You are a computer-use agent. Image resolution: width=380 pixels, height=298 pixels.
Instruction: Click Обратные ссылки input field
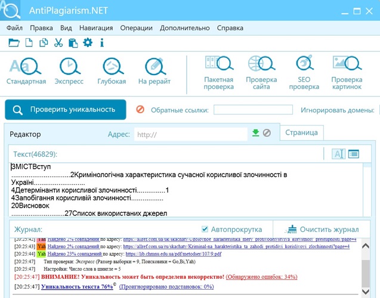pos(254,110)
